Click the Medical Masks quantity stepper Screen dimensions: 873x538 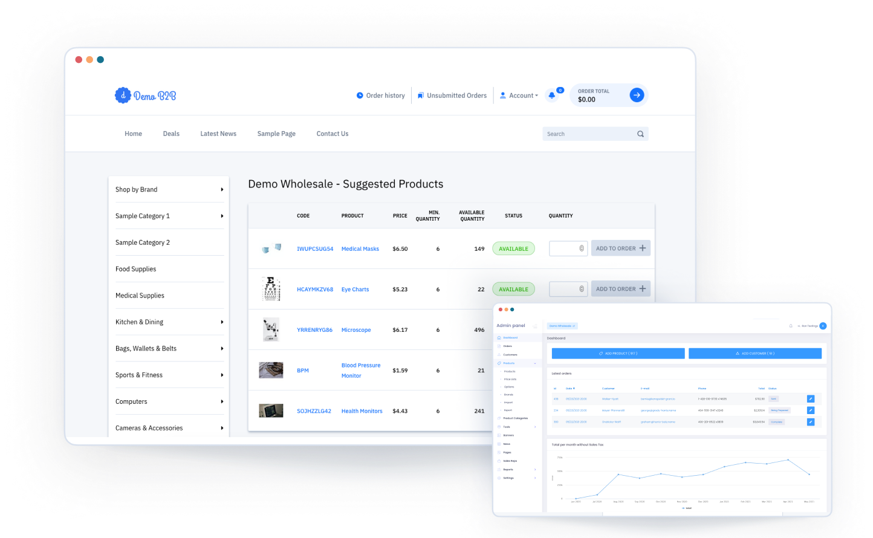click(582, 248)
